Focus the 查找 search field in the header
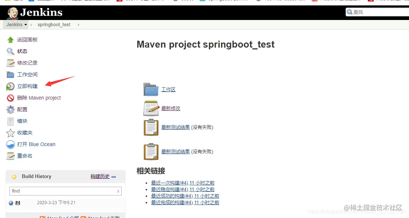Screen dimensions: 409x218 click(x=378, y=12)
